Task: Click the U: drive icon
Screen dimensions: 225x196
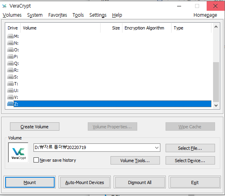Action: (x=10, y=90)
